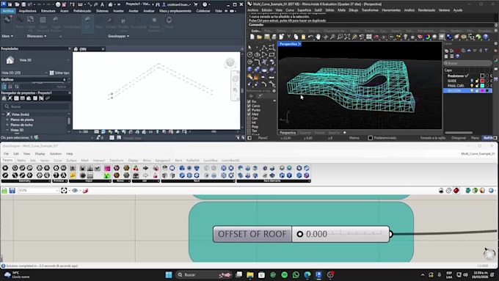The width and height of the screenshot is (499, 281).
Task: Click Editar tipo in Revit Properties
Action: pyautogui.click(x=59, y=73)
